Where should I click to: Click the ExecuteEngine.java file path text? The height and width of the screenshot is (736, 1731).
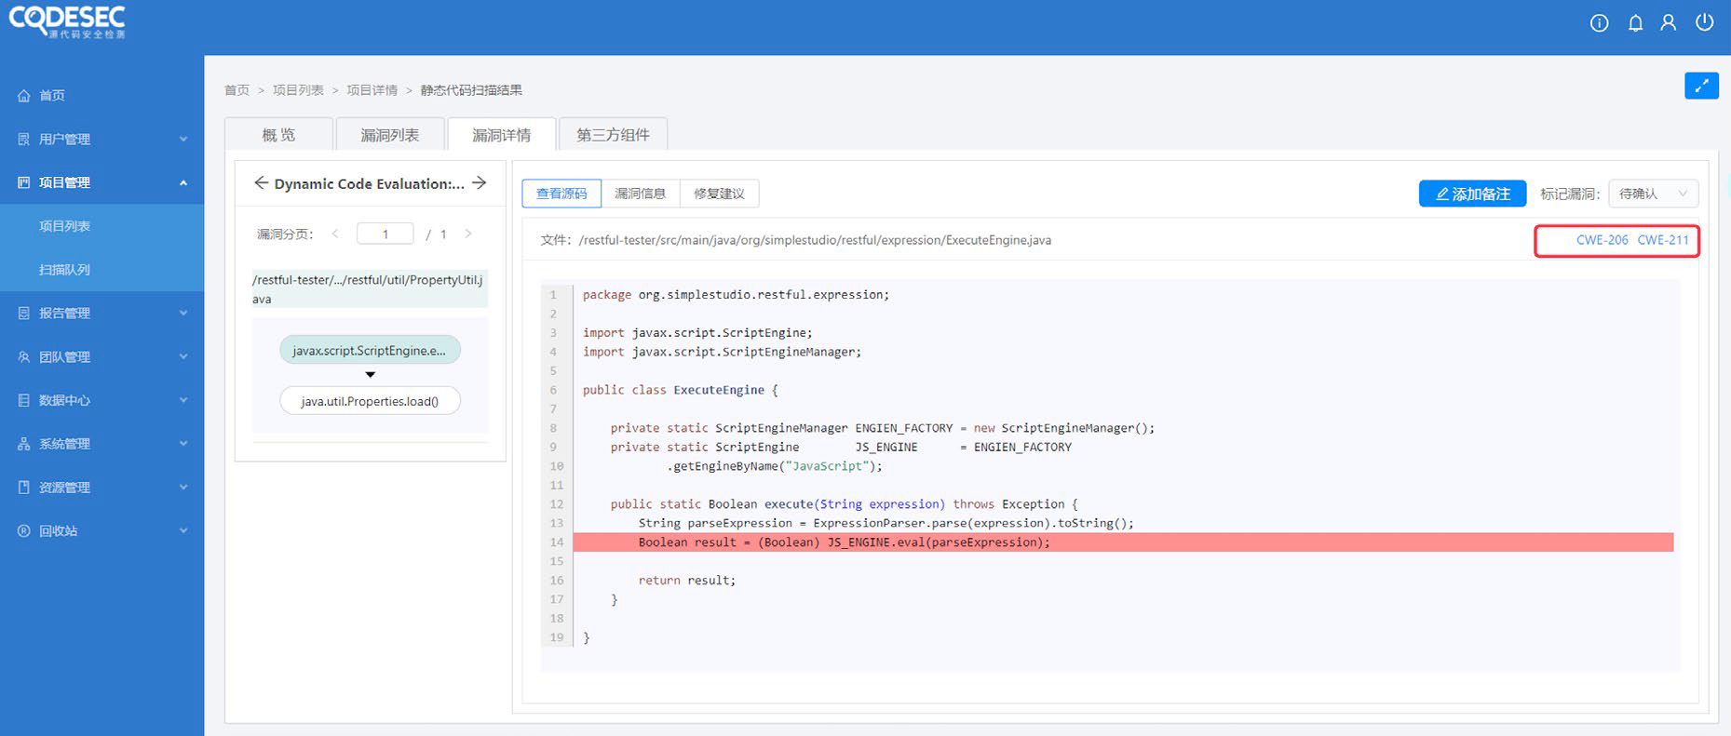pyautogui.click(x=815, y=240)
